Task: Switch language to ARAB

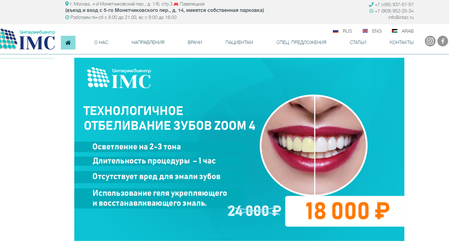Action: click(x=407, y=31)
